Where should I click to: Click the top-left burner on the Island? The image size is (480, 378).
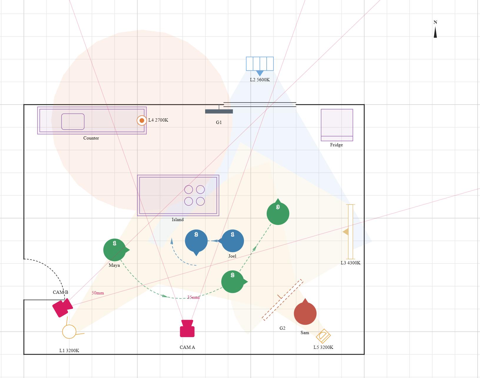pyautogui.click(x=189, y=190)
